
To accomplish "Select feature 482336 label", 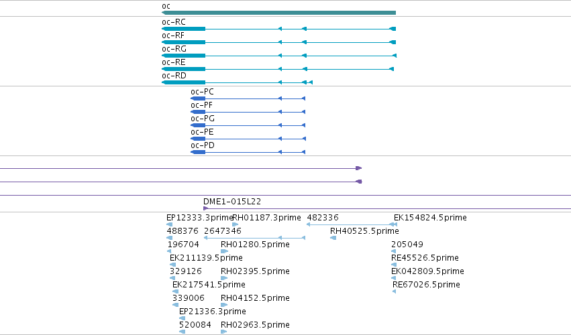I will click(x=323, y=218).
